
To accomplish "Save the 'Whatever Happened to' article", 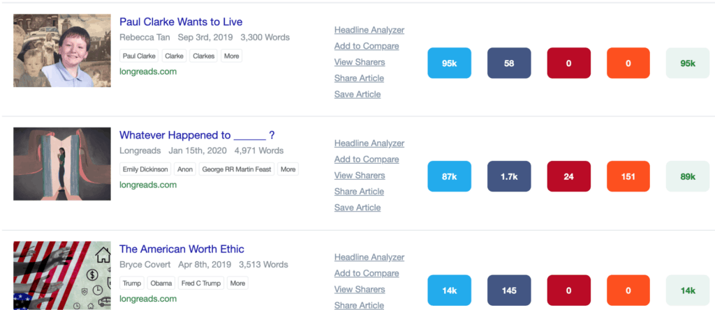I will pyautogui.click(x=357, y=208).
